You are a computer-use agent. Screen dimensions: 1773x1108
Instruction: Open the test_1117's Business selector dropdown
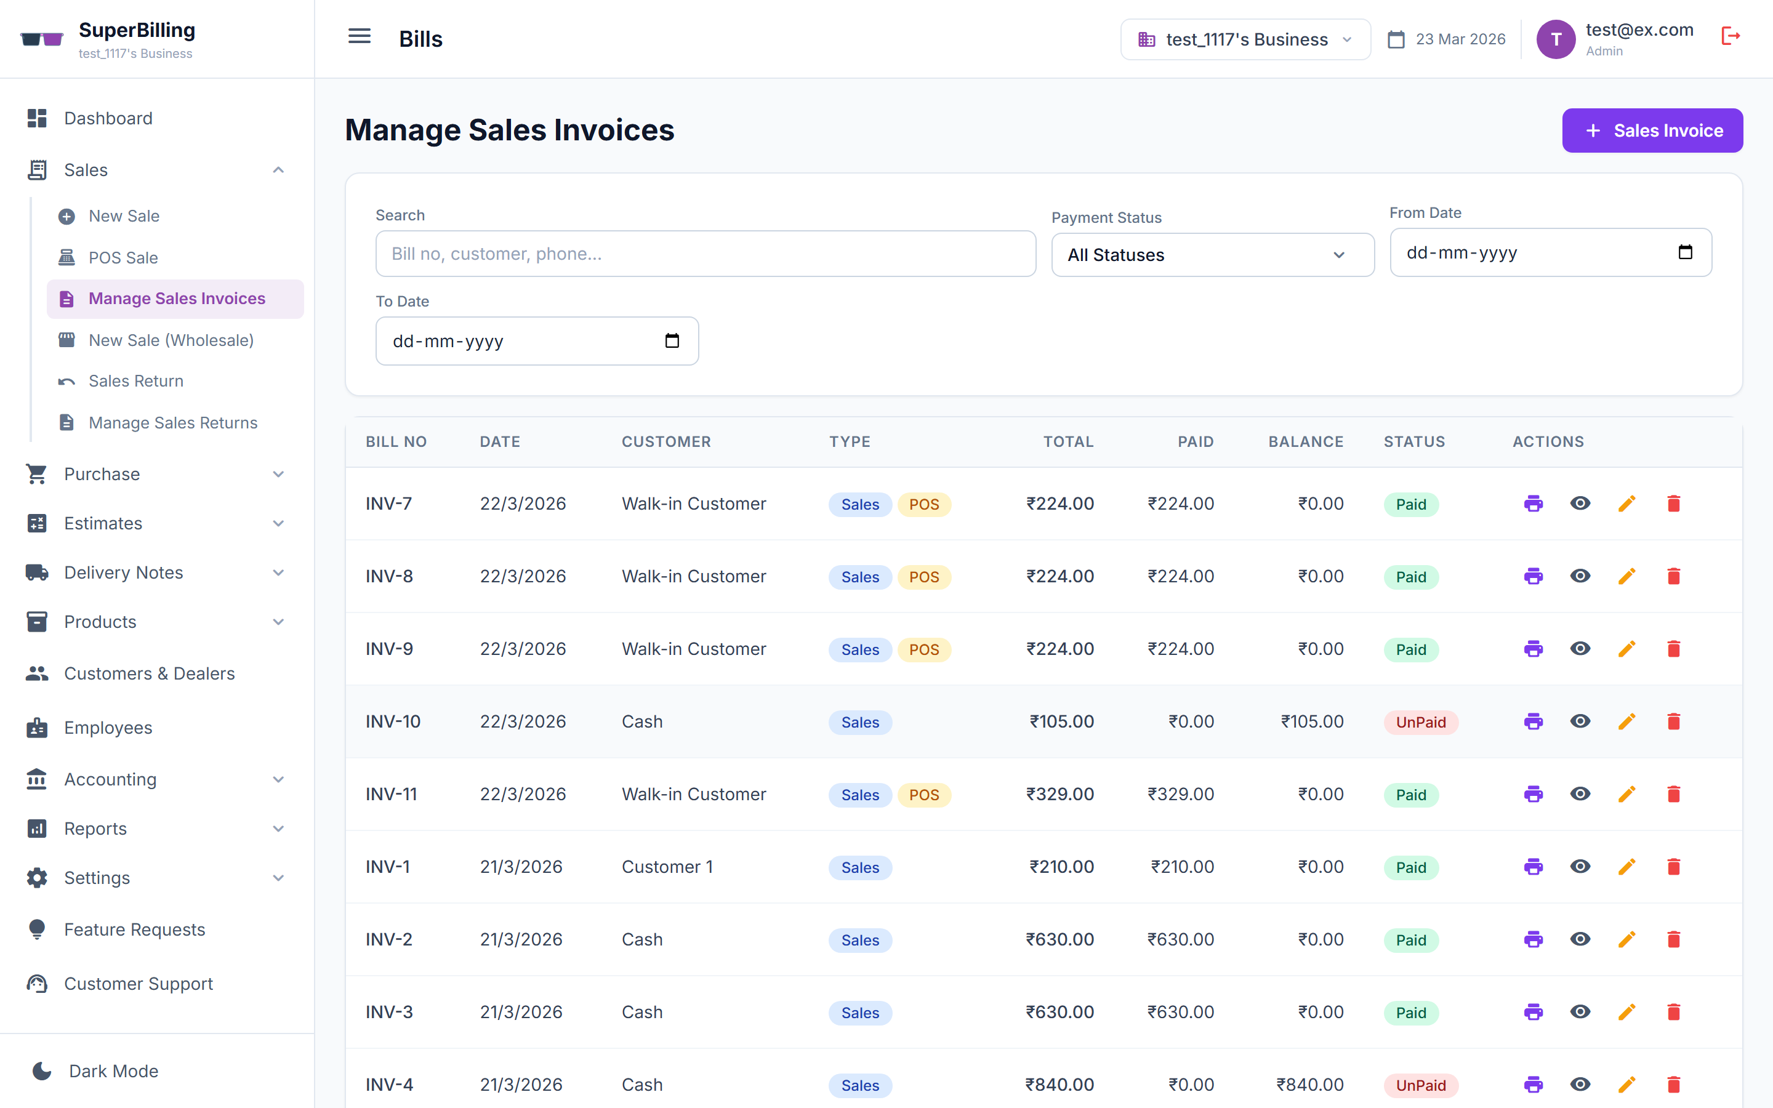[1244, 39]
